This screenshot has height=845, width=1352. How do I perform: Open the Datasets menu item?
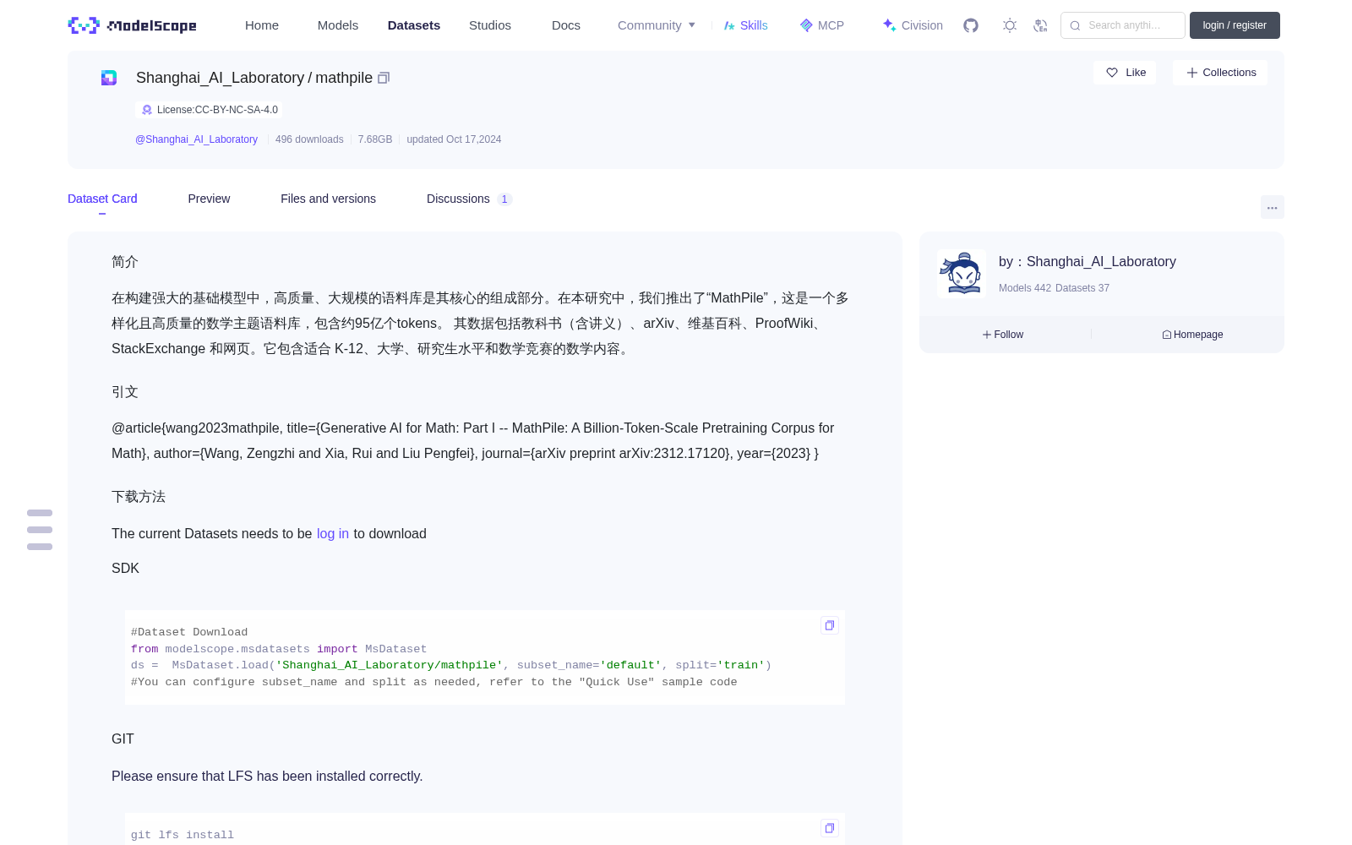(x=414, y=25)
